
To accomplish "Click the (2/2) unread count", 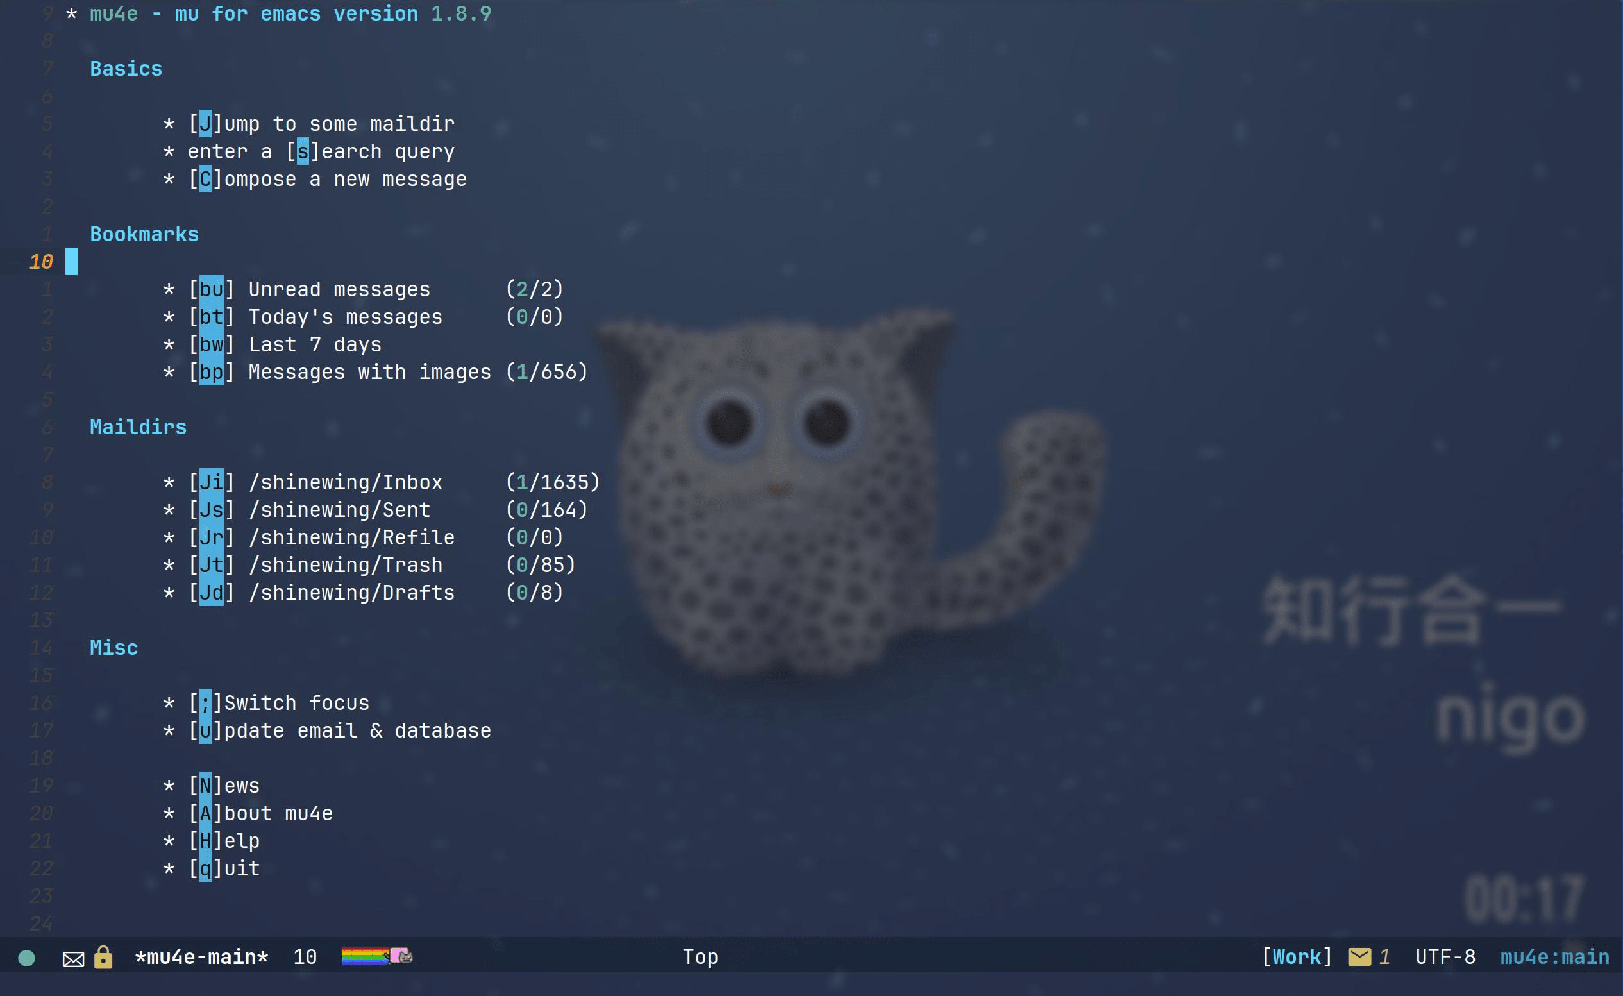I will [534, 289].
